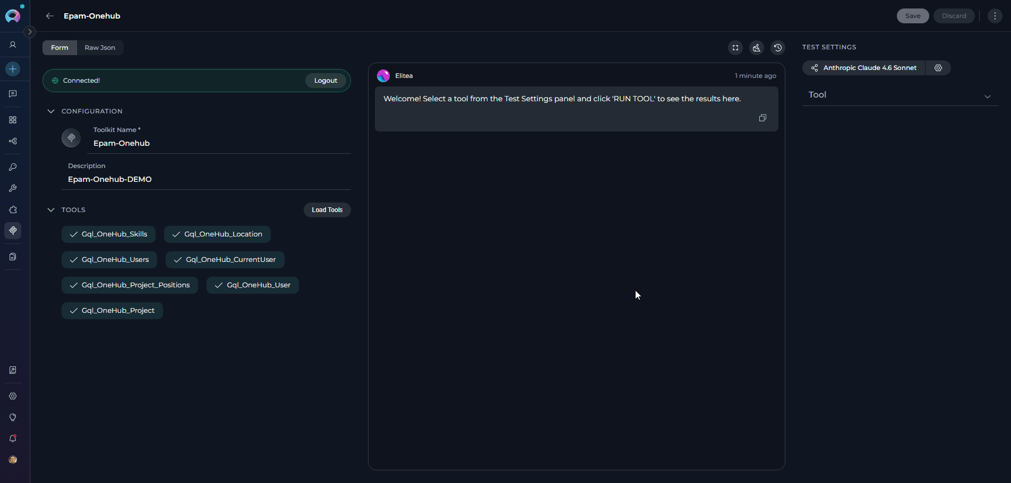Open the user profile sidebar icon
This screenshot has width=1011, height=483.
13,45
